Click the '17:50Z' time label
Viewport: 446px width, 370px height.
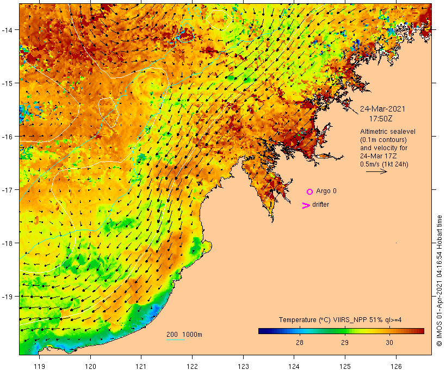tap(381, 119)
